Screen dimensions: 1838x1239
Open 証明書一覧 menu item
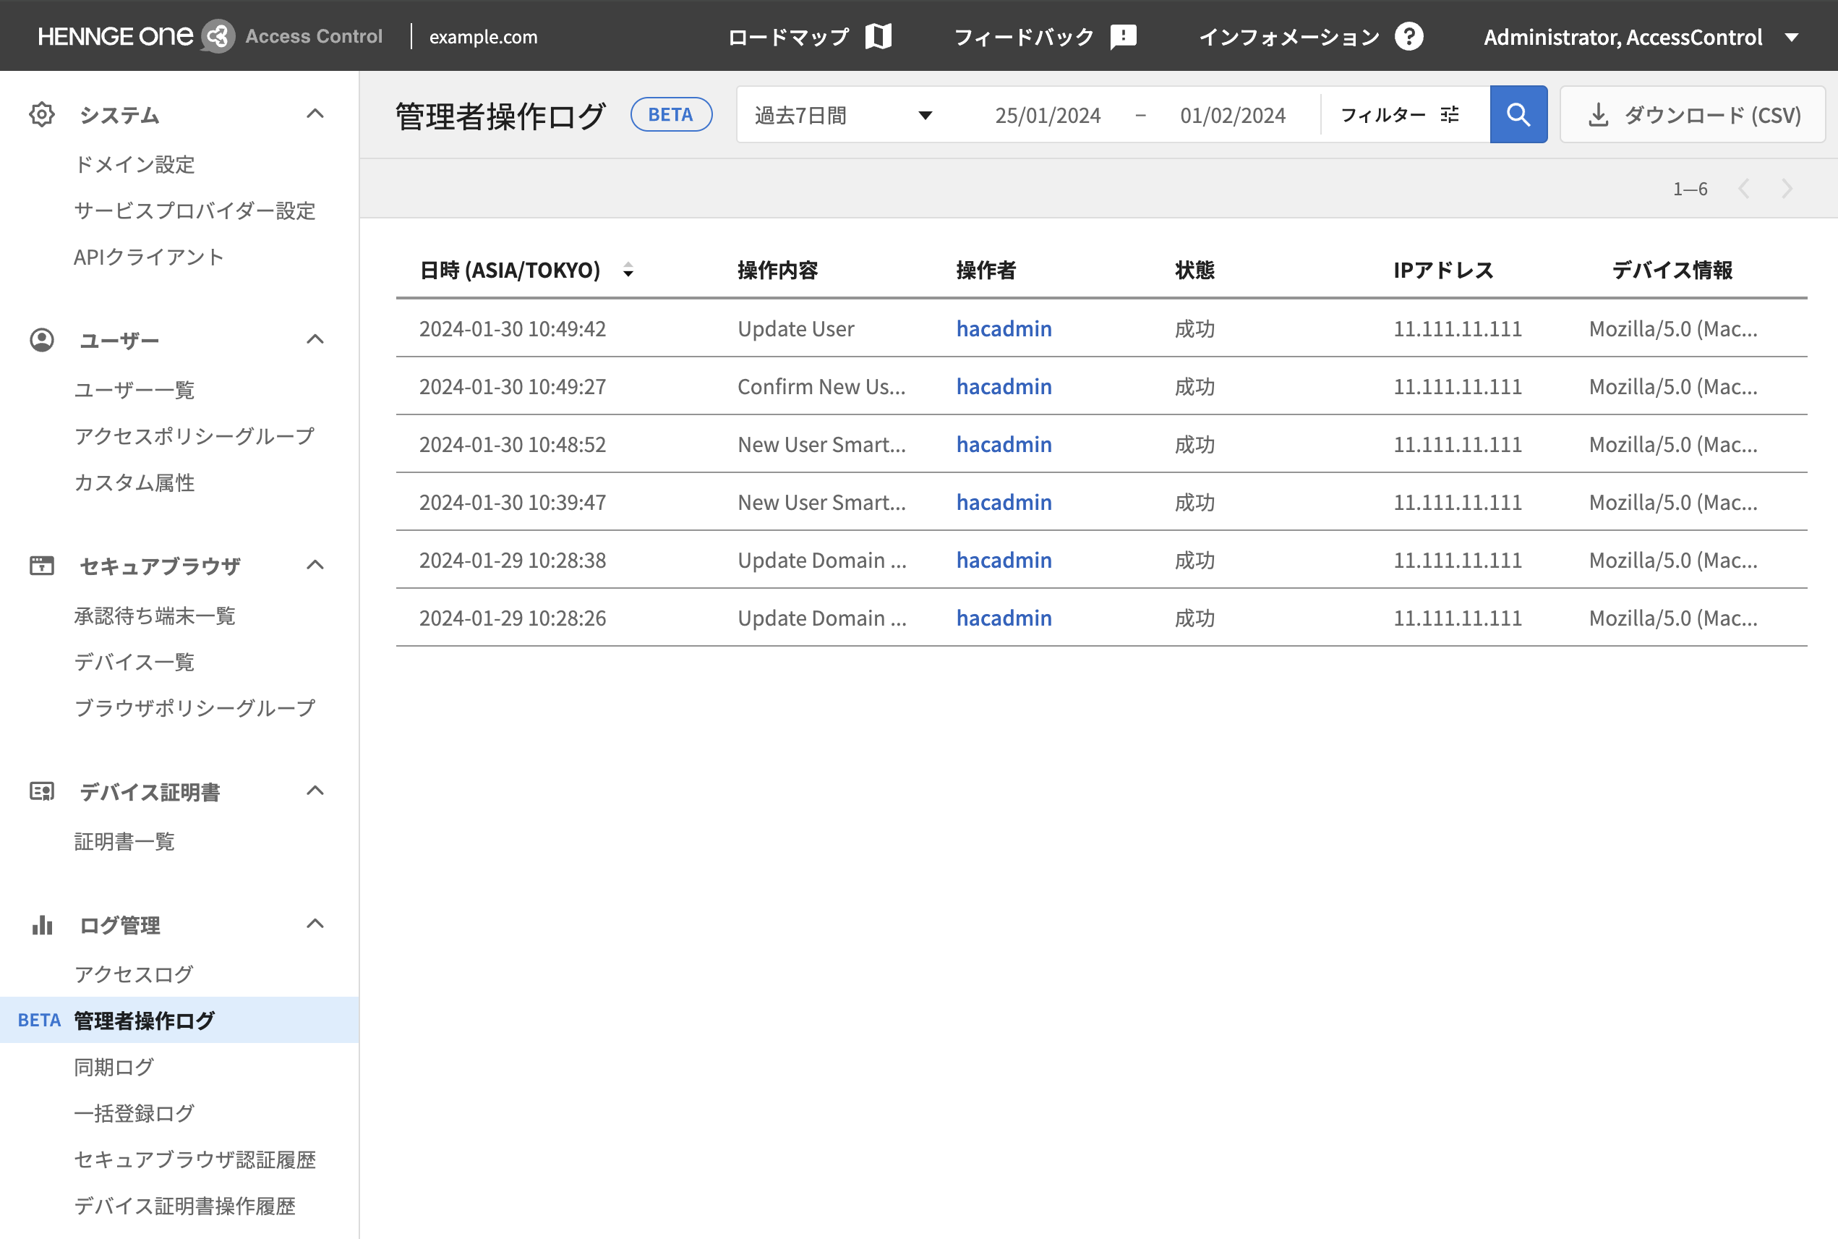pos(124,840)
